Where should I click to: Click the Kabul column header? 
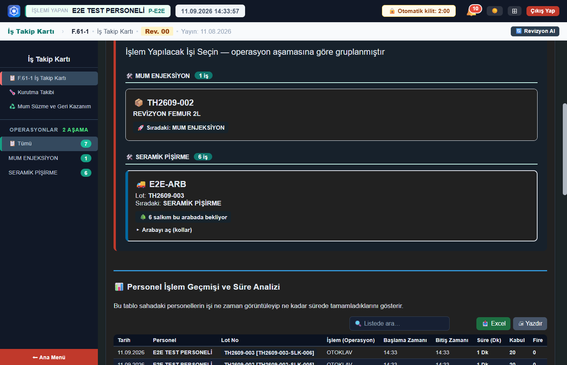coord(517,340)
